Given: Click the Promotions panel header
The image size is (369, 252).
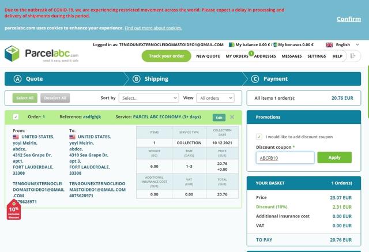Looking at the screenshot, I should point(304,117).
